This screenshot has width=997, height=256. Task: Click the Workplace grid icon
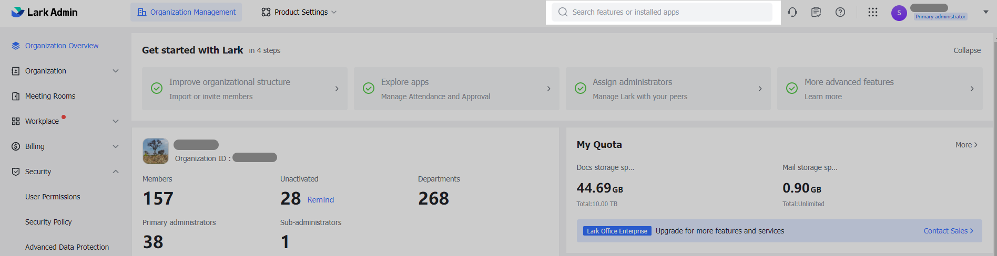click(x=16, y=121)
